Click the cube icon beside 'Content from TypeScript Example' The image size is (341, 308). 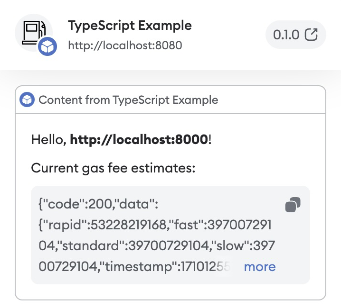point(27,100)
